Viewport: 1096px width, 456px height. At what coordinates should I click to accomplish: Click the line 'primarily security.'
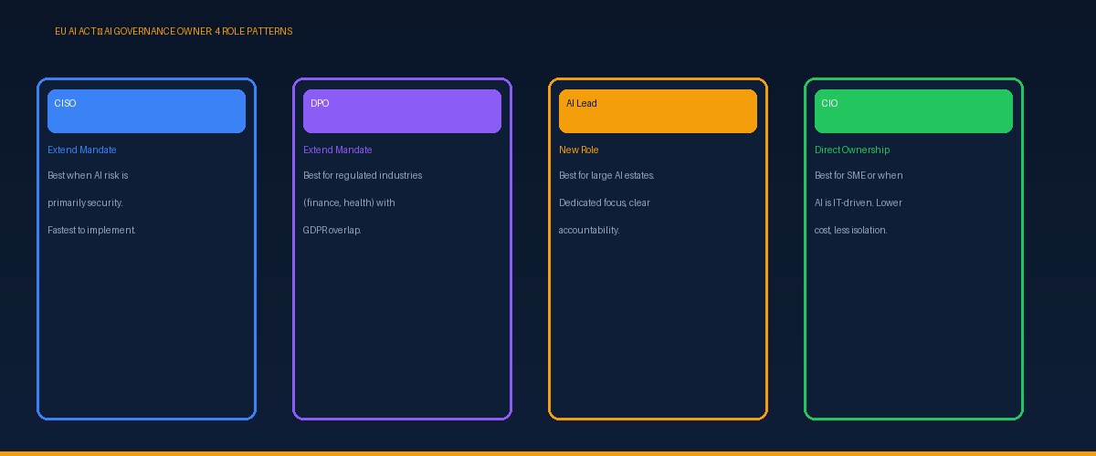pyautogui.click(x=85, y=202)
